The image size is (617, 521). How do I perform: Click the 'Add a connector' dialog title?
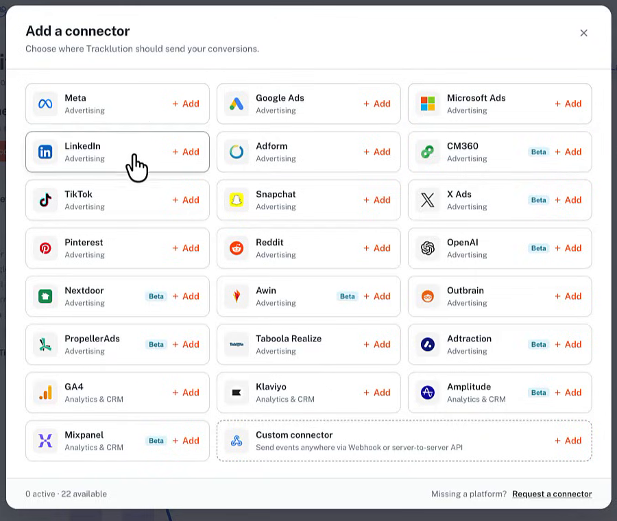point(77,31)
